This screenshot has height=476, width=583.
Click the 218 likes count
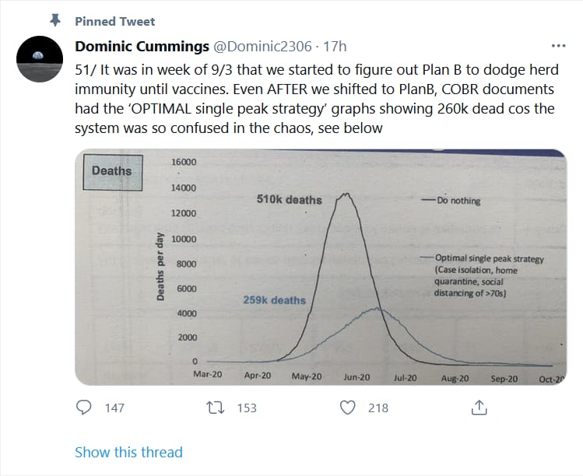pos(378,408)
